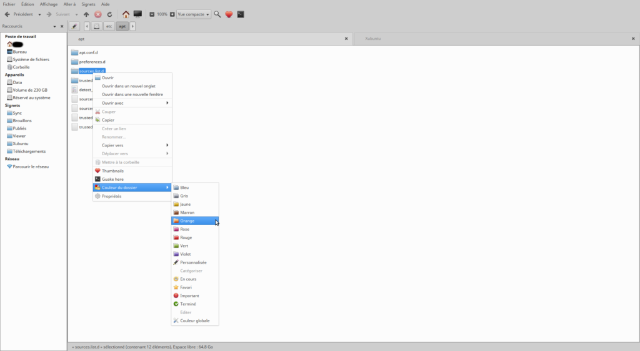Go to home folder via toolbar house icon
Image resolution: width=640 pixels, height=351 pixels.
[x=126, y=14]
